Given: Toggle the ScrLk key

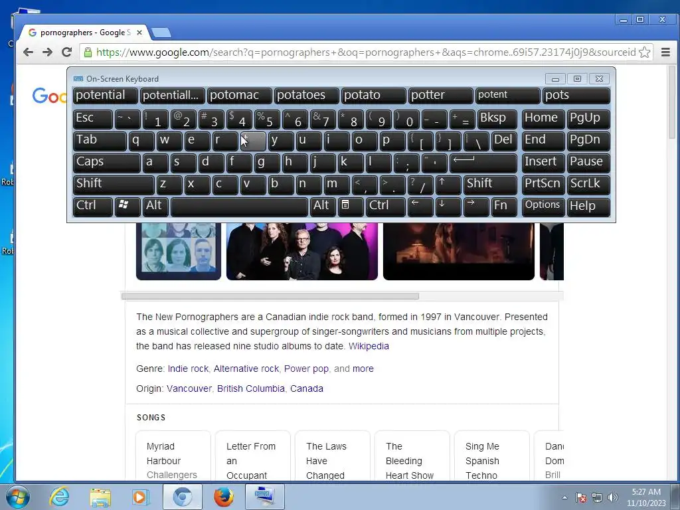Looking at the screenshot, I should [588, 185].
